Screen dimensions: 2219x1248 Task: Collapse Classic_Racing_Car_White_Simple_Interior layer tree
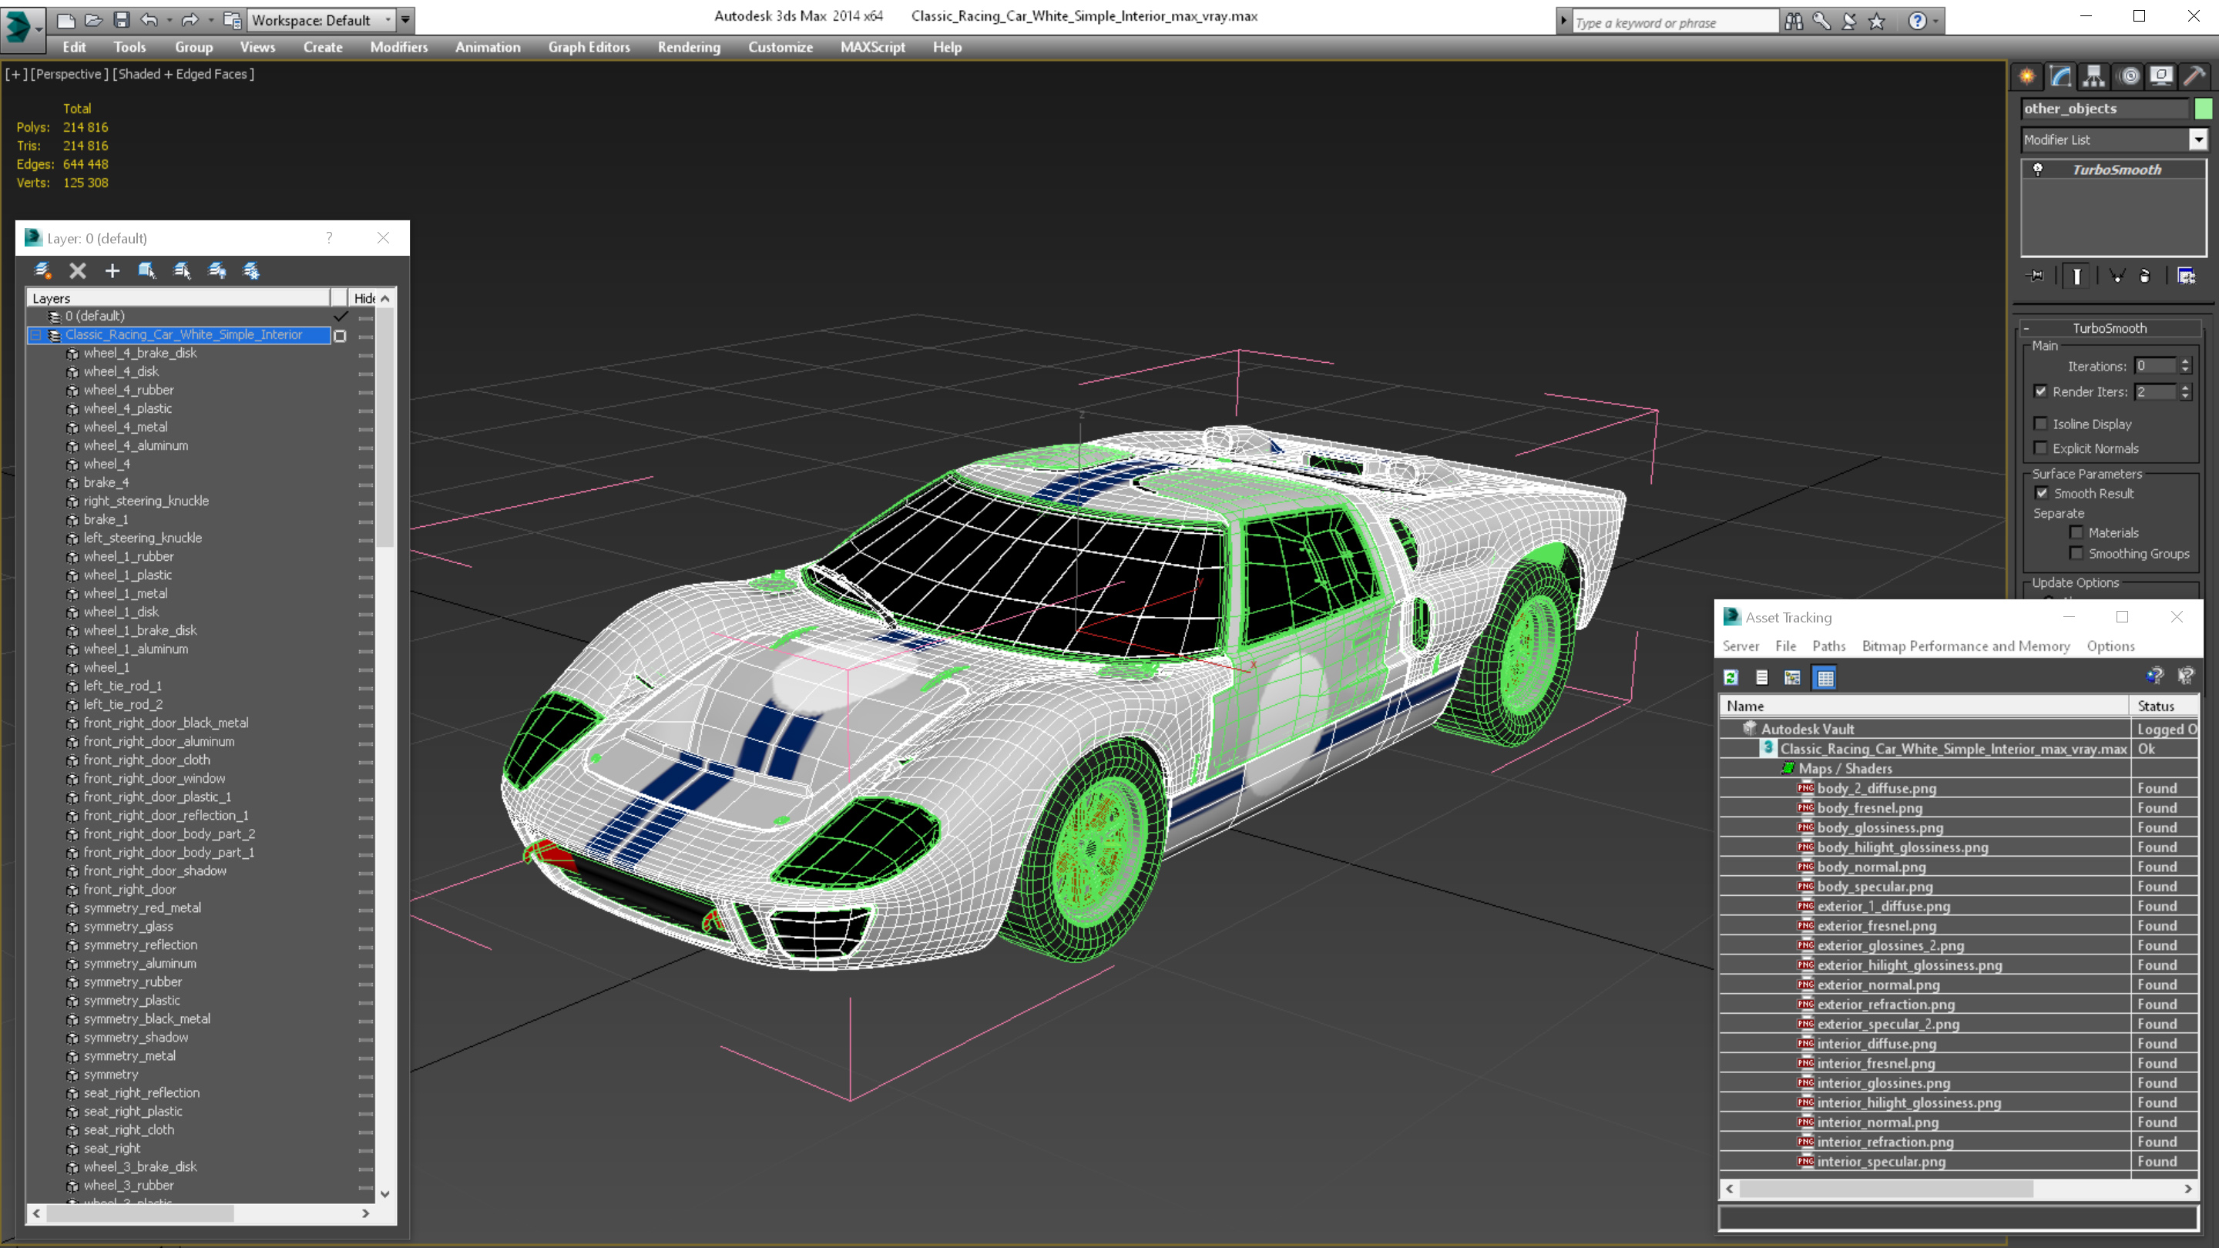[36, 335]
